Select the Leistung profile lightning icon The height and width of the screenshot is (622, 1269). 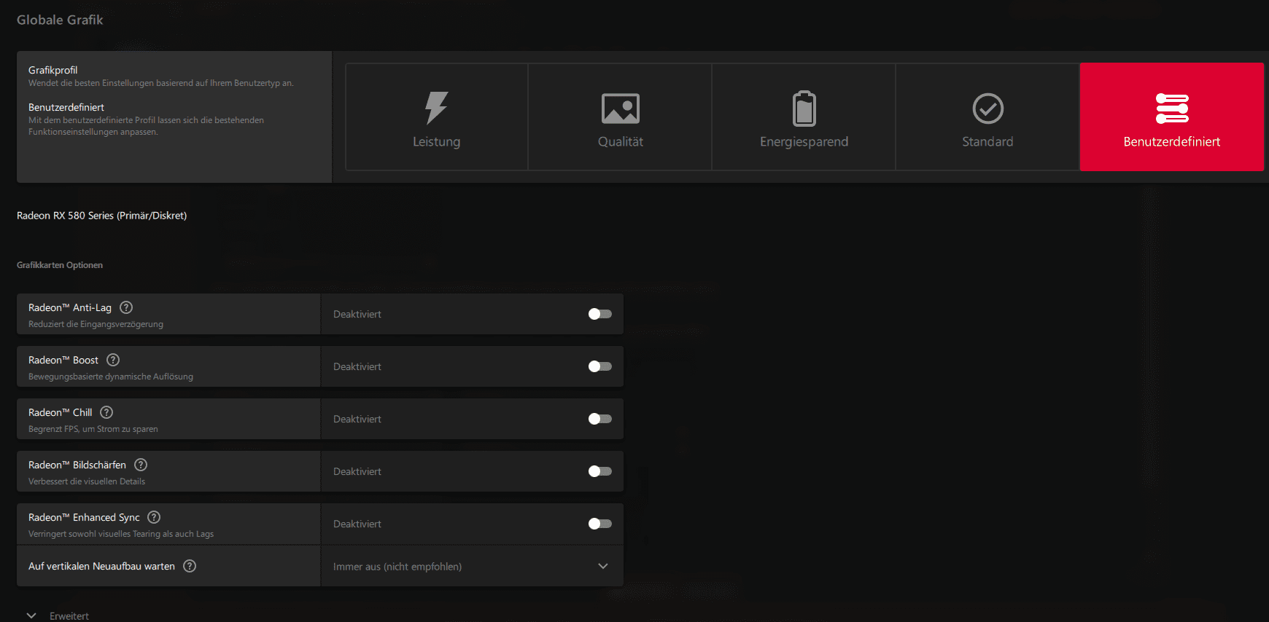[436, 108]
